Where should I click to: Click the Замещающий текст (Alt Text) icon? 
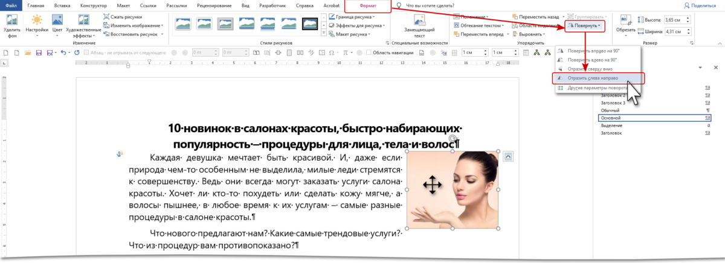pyautogui.click(x=419, y=19)
